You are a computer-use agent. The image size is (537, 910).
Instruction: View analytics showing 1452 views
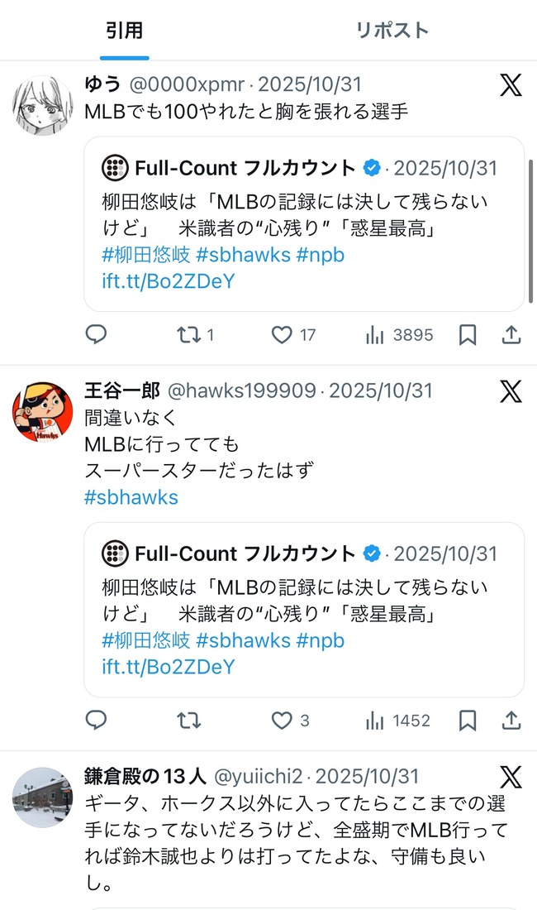(398, 721)
